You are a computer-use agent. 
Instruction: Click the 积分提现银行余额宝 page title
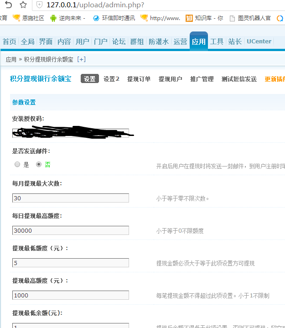[x=41, y=78]
